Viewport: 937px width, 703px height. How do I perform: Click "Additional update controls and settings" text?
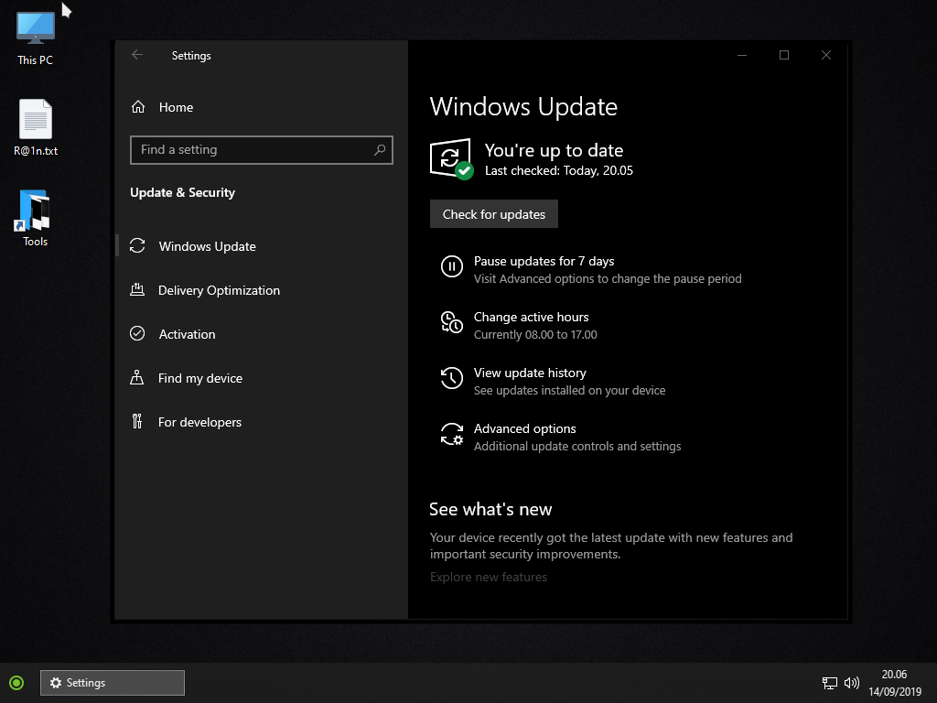tap(577, 447)
